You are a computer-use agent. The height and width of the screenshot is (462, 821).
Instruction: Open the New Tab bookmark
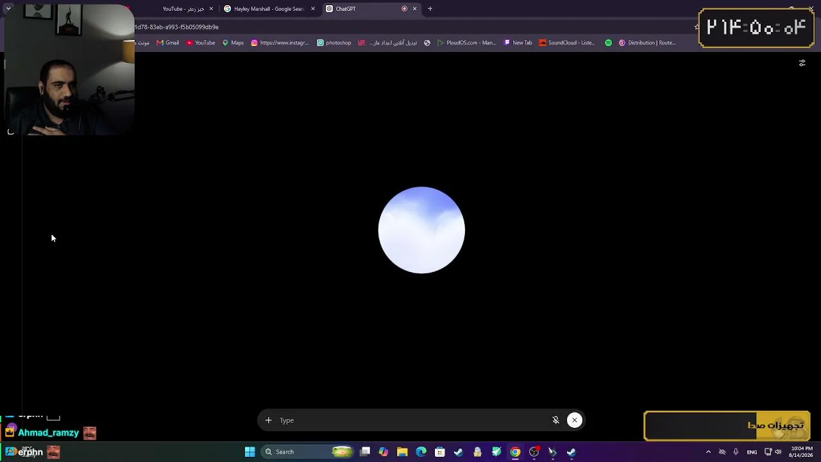click(518, 43)
